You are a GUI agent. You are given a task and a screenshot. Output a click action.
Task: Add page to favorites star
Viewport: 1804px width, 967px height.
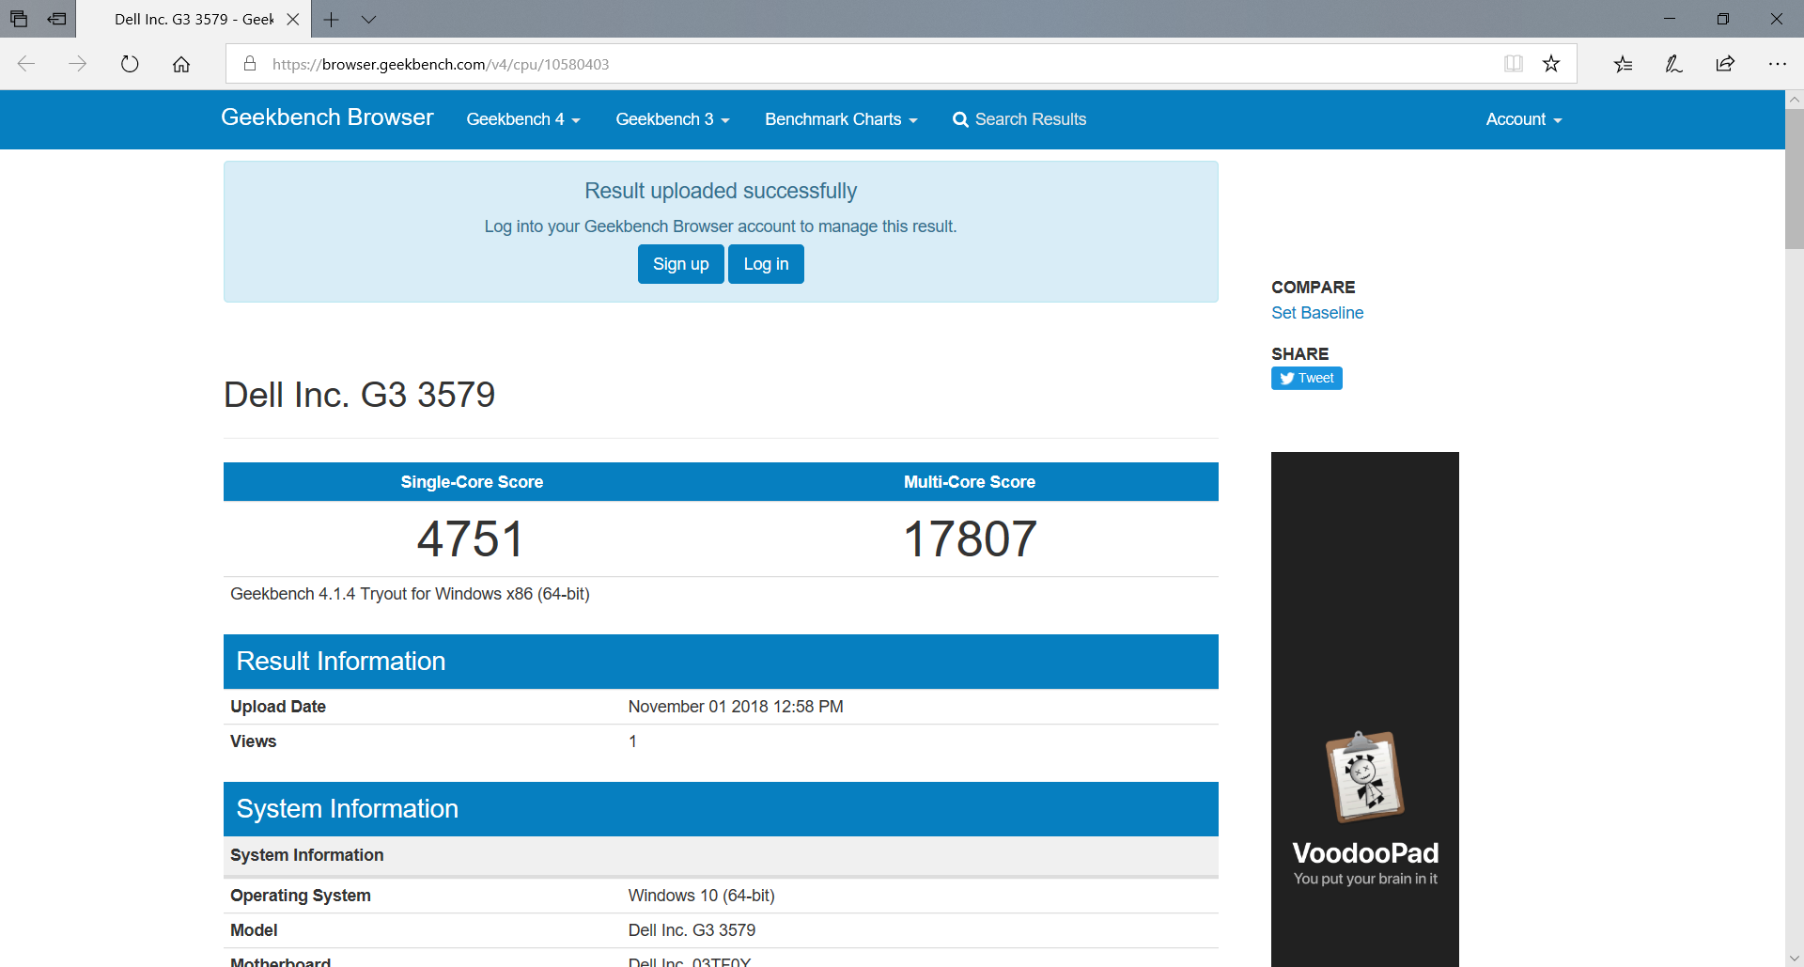click(x=1551, y=64)
